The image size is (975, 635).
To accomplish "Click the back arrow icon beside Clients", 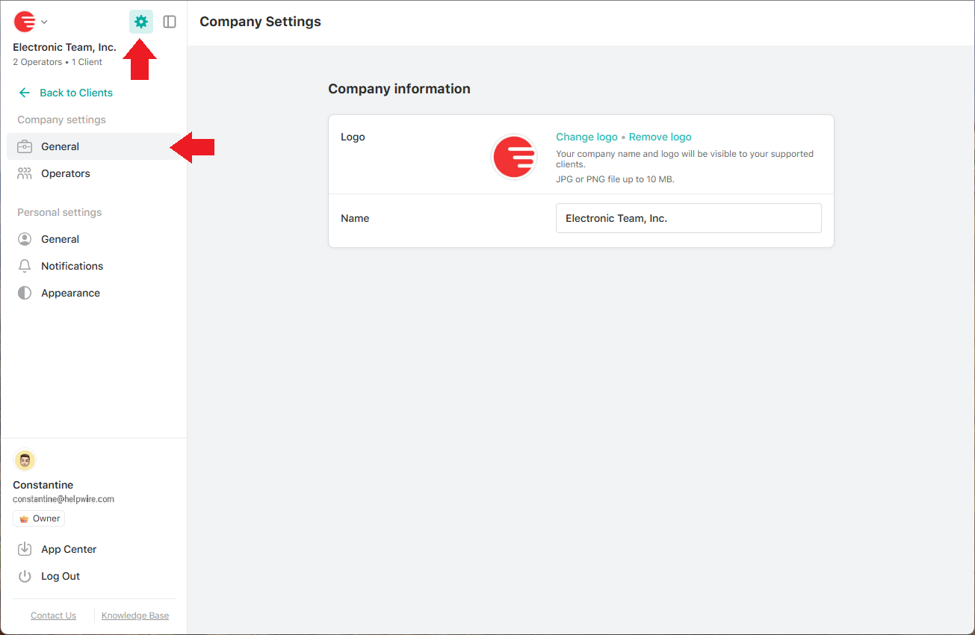I will [x=25, y=93].
